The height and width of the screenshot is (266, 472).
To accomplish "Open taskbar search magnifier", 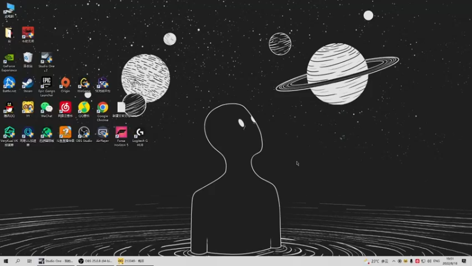I will tap(18, 261).
